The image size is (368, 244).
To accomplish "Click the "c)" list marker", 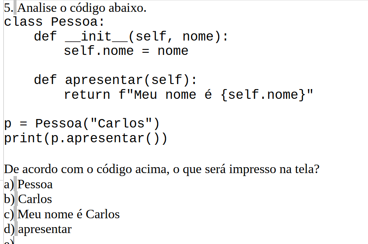I will (8, 214).
